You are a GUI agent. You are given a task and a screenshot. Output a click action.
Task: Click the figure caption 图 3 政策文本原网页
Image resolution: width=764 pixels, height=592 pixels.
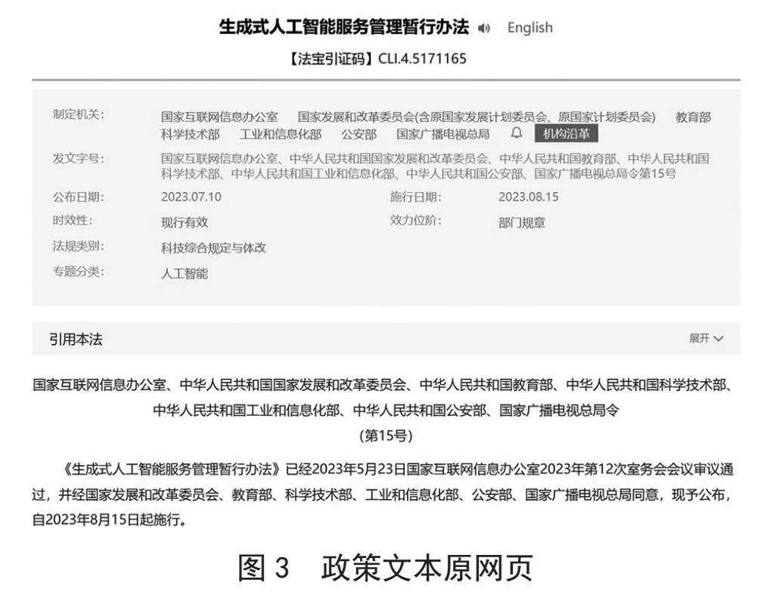pos(385,567)
